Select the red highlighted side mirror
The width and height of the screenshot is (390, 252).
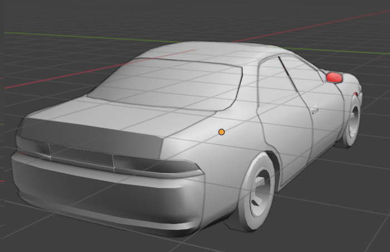coord(334,77)
